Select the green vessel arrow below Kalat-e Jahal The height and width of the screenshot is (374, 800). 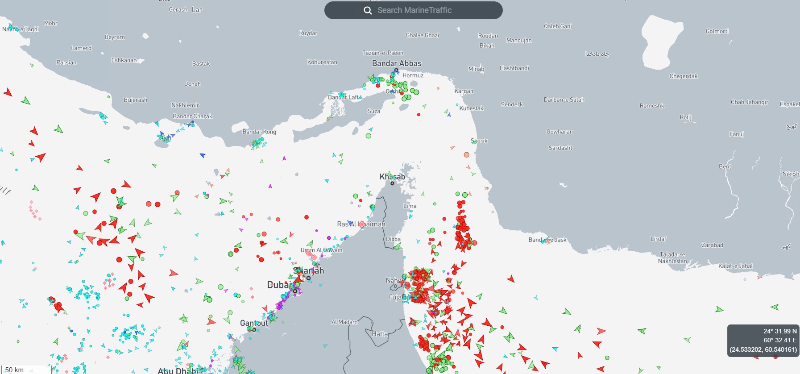coord(719,309)
